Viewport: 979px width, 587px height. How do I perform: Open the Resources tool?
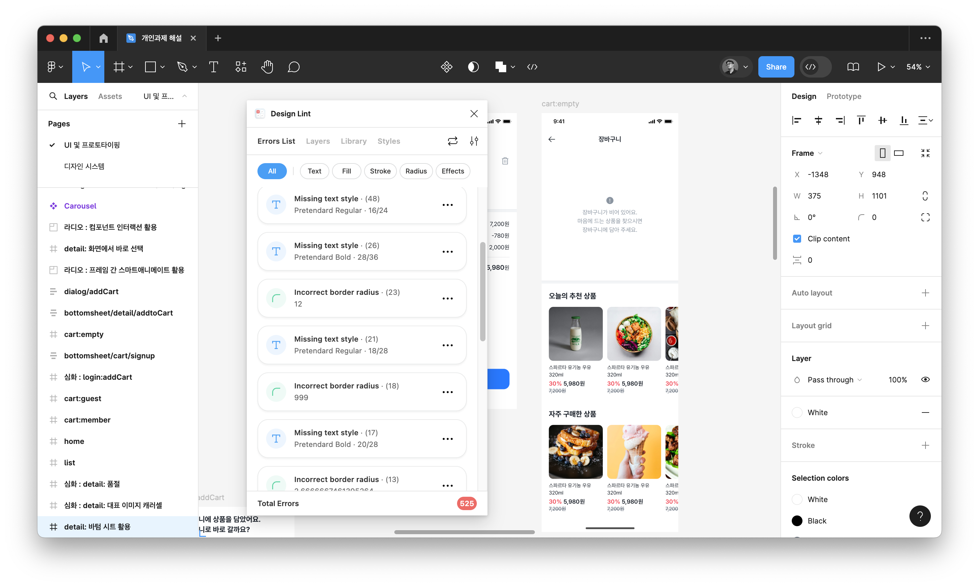coord(241,67)
